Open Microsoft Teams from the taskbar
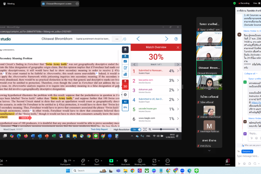Screen dimensions: 261x174 pos(118,171)
